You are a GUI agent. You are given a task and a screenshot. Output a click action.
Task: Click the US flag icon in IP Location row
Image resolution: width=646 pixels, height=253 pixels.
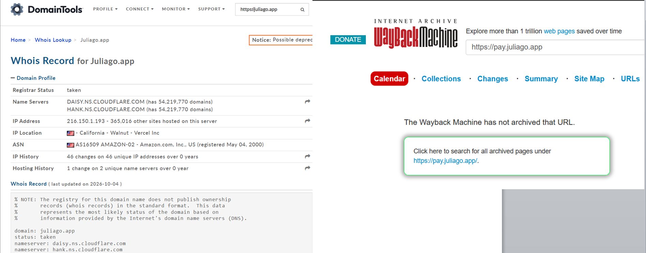[x=71, y=133]
